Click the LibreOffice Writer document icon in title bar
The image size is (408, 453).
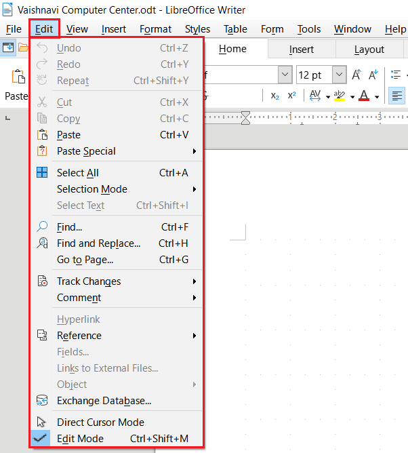tap(7, 9)
